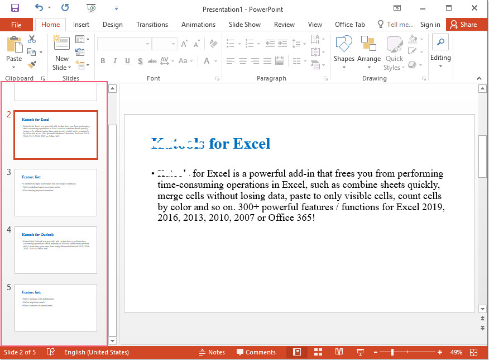489x360 pixels.
Task: Select slide 4 Kutools for Outlook thumbnail
Action: pos(56,250)
